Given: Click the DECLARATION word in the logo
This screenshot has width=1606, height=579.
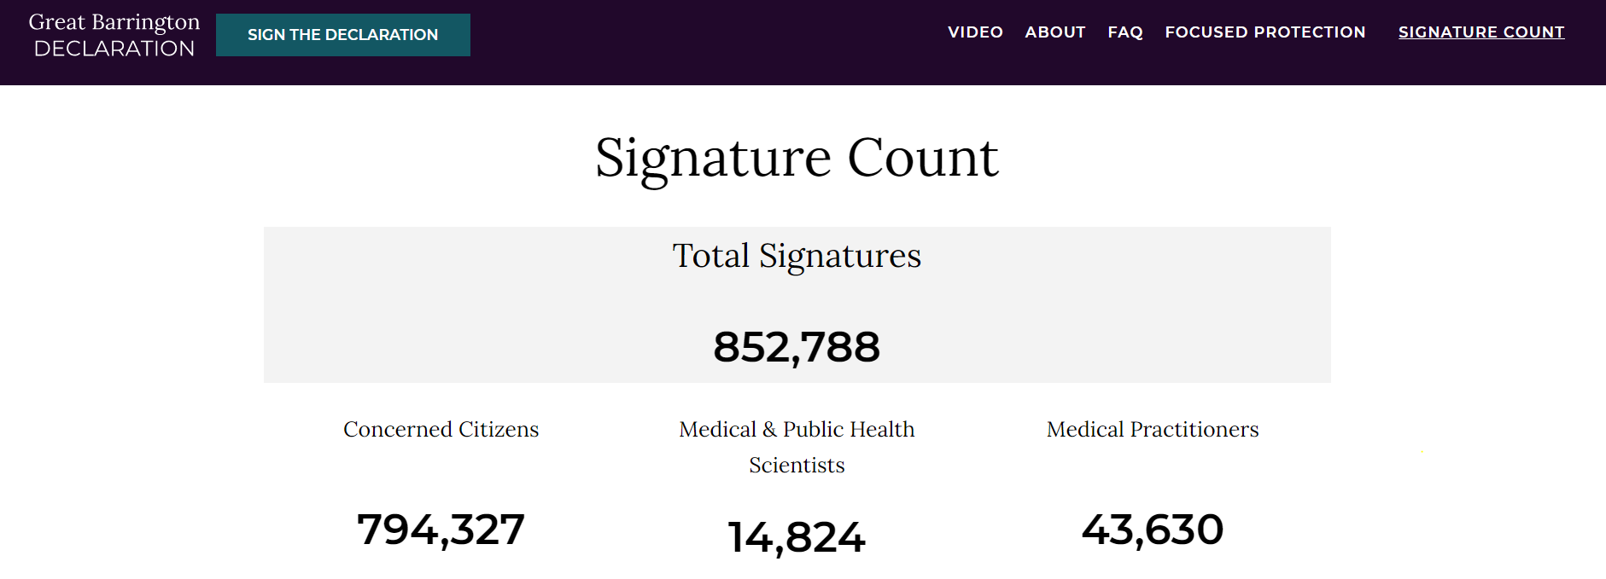Looking at the screenshot, I should coord(114,49).
